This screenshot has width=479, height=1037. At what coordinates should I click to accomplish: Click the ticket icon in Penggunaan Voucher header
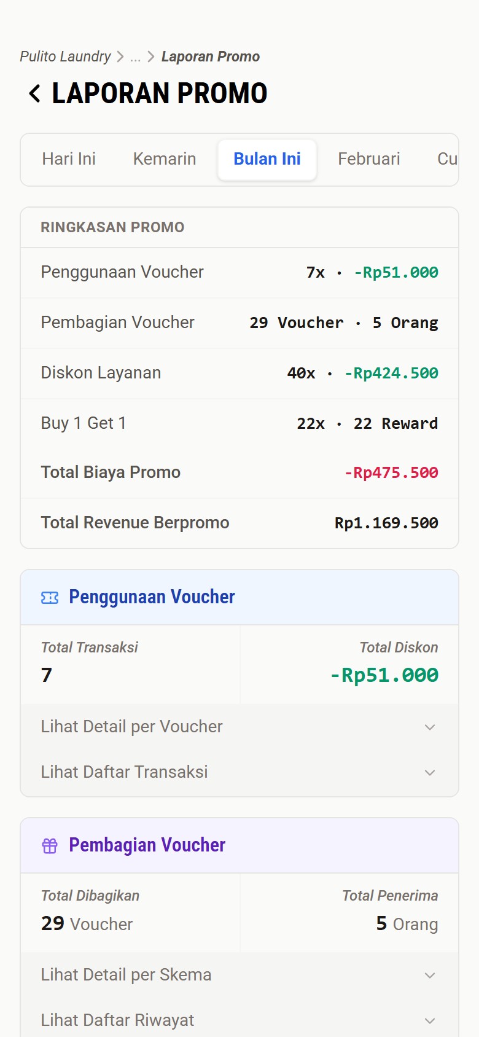pos(50,598)
